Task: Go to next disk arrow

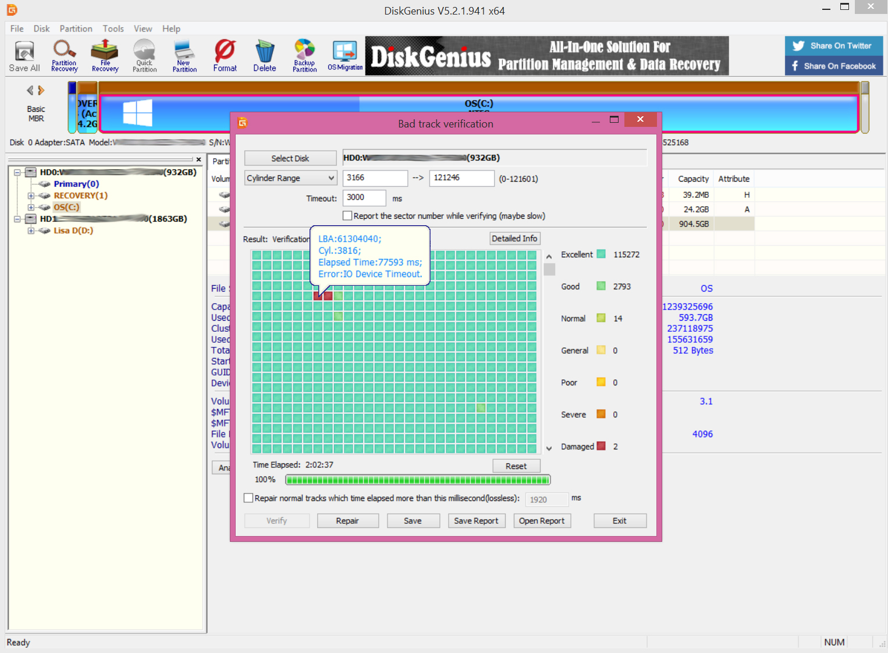Action: coord(41,90)
